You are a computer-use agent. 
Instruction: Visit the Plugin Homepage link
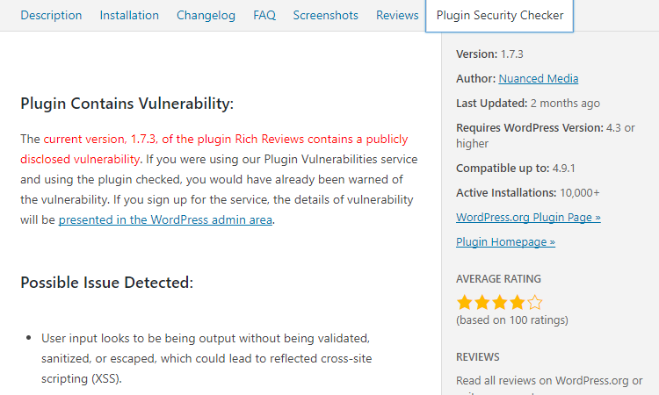[x=505, y=241]
